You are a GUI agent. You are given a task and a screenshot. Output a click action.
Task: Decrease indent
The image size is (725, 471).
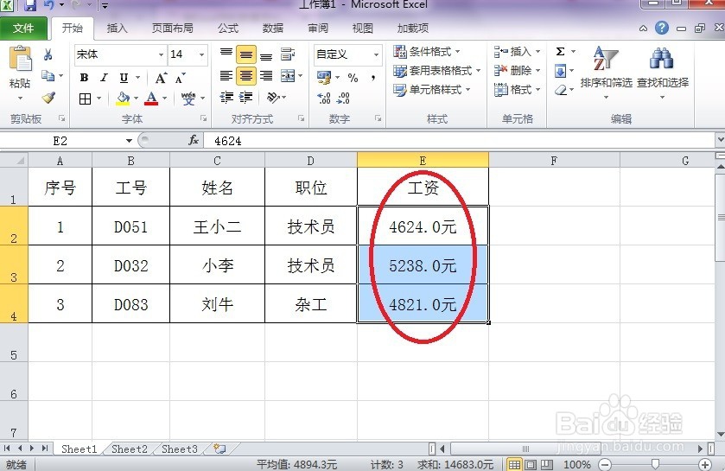[226, 97]
